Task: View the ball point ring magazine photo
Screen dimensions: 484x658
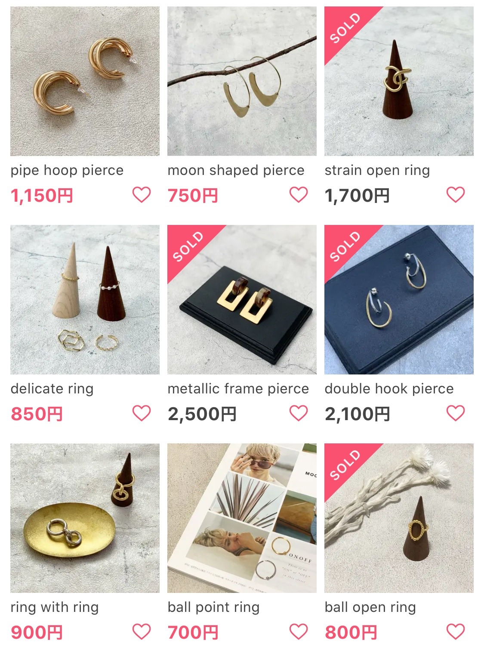Action: click(242, 518)
